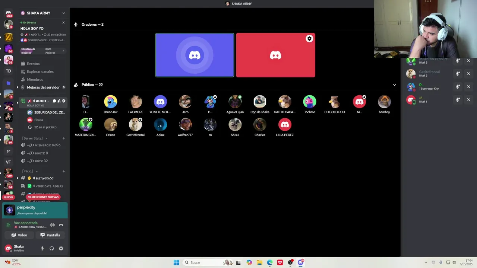Disconnect from voice with hang-up icon
The height and width of the screenshot is (268, 477).
(61, 225)
